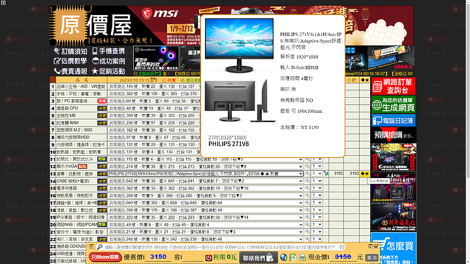Click the red power icon beside 耗電

tap(209, 257)
